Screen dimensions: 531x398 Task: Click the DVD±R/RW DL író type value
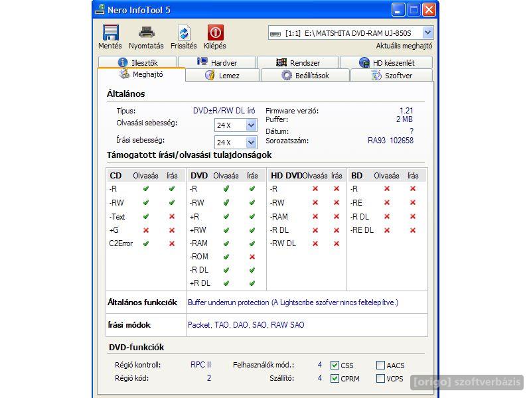[x=224, y=111]
